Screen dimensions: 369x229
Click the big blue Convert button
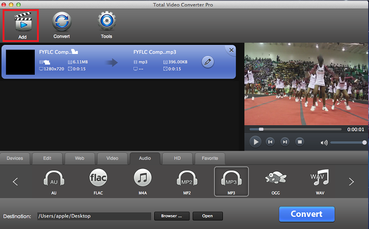(x=307, y=214)
